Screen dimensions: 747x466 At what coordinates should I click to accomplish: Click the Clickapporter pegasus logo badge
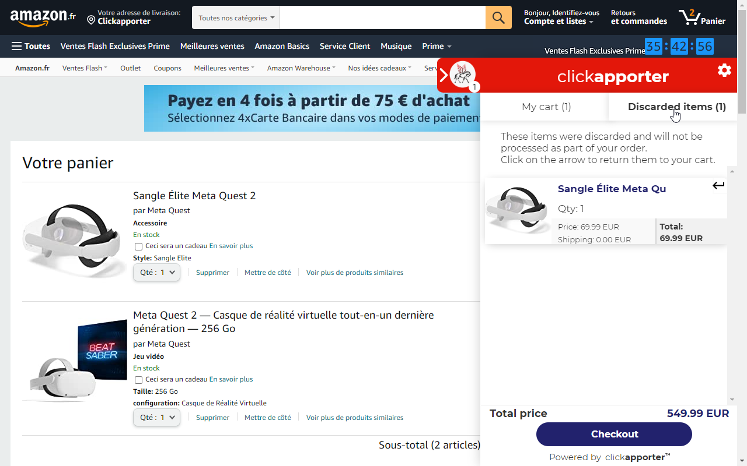463,75
